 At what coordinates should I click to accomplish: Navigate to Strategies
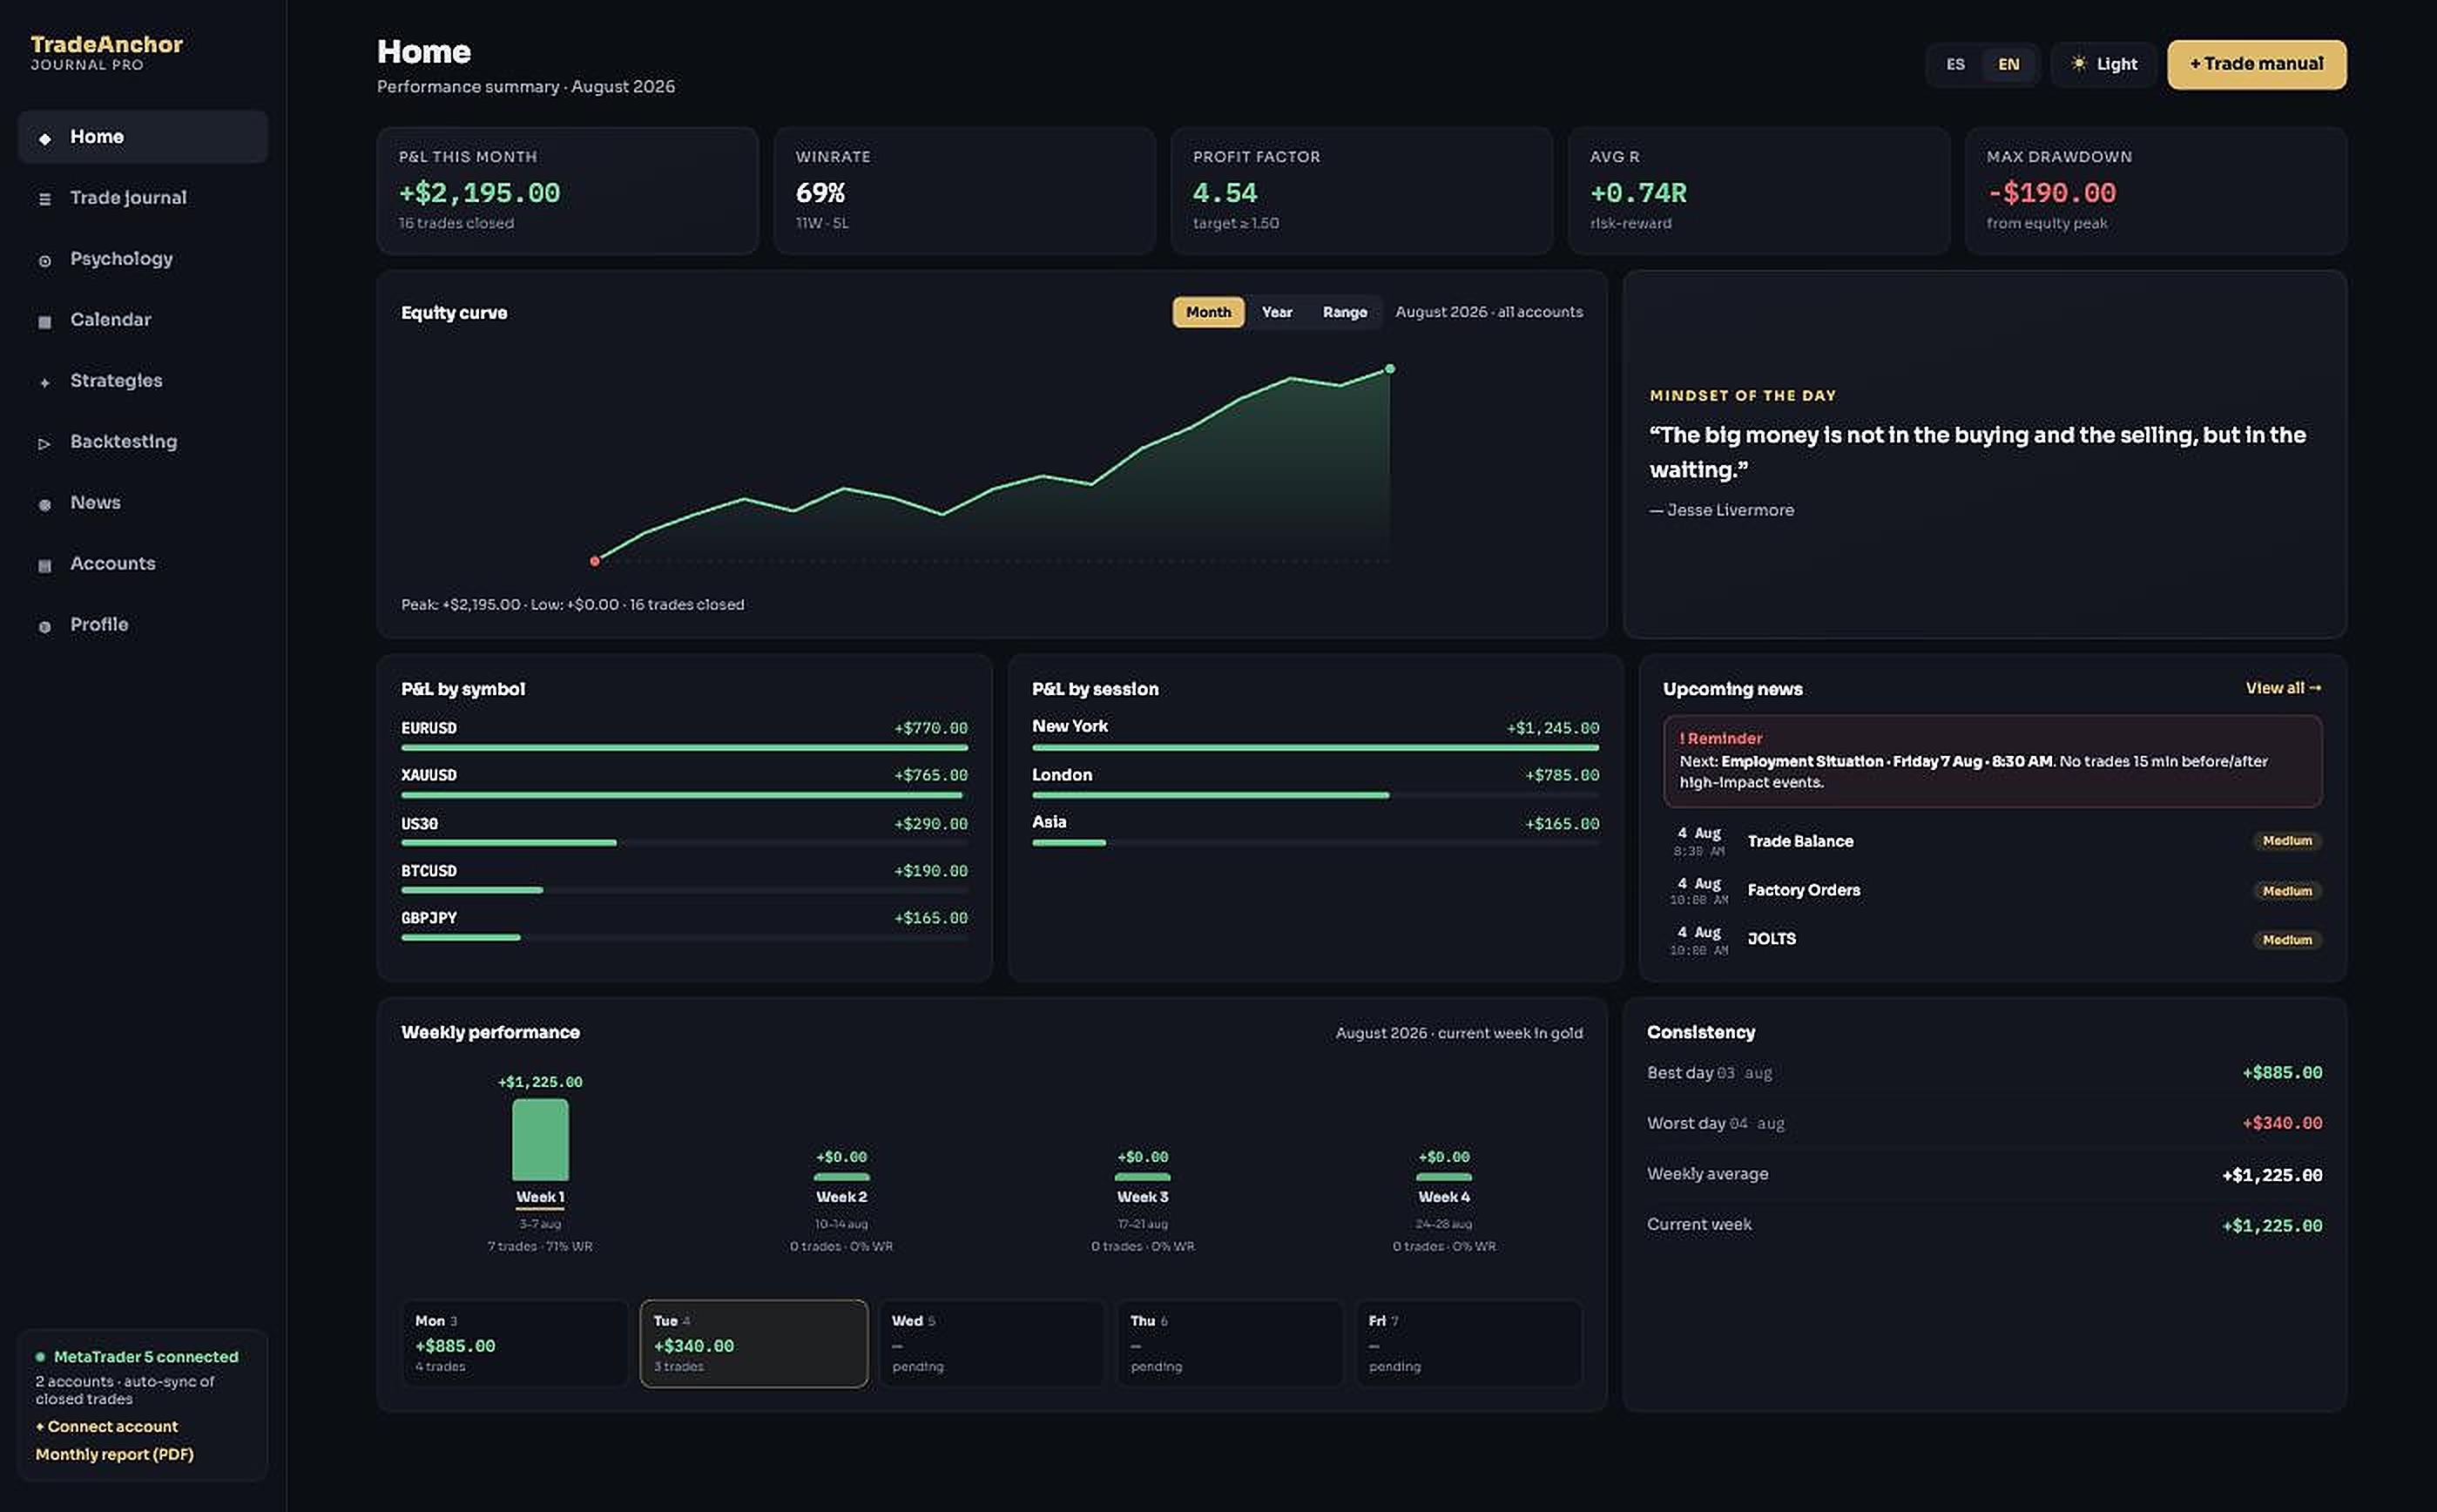(x=142, y=381)
